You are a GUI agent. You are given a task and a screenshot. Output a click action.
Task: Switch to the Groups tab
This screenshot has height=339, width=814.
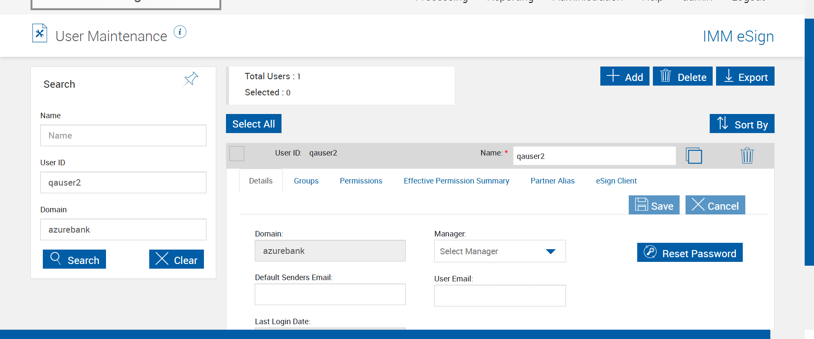pos(306,181)
